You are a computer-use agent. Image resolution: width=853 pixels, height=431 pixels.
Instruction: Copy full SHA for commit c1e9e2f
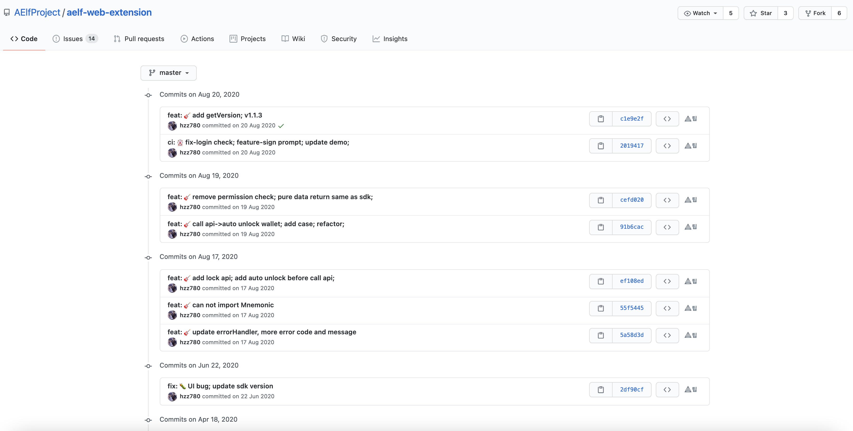601,119
